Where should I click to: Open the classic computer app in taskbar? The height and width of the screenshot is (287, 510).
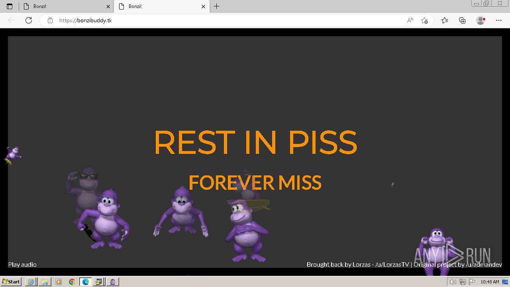pyautogui.click(x=99, y=282)
